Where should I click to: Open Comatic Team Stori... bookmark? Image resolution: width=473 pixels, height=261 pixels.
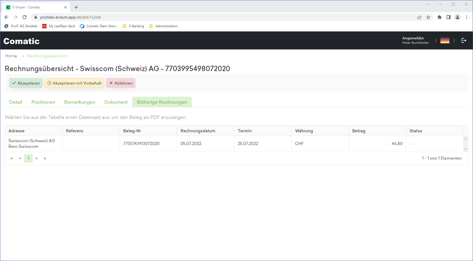click(99, 26)
